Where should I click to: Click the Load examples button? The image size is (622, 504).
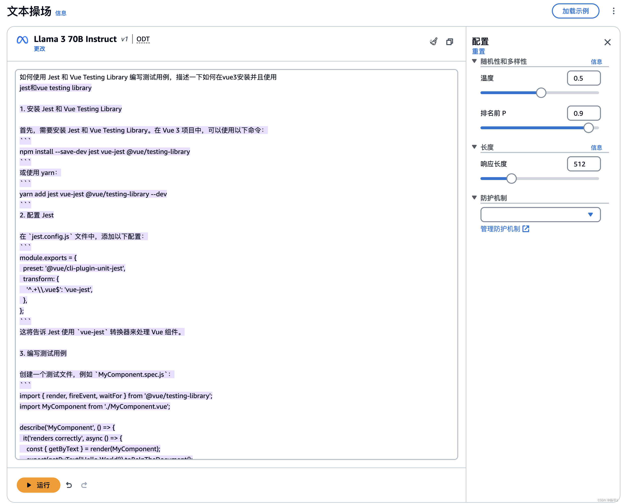pos(575,11)
